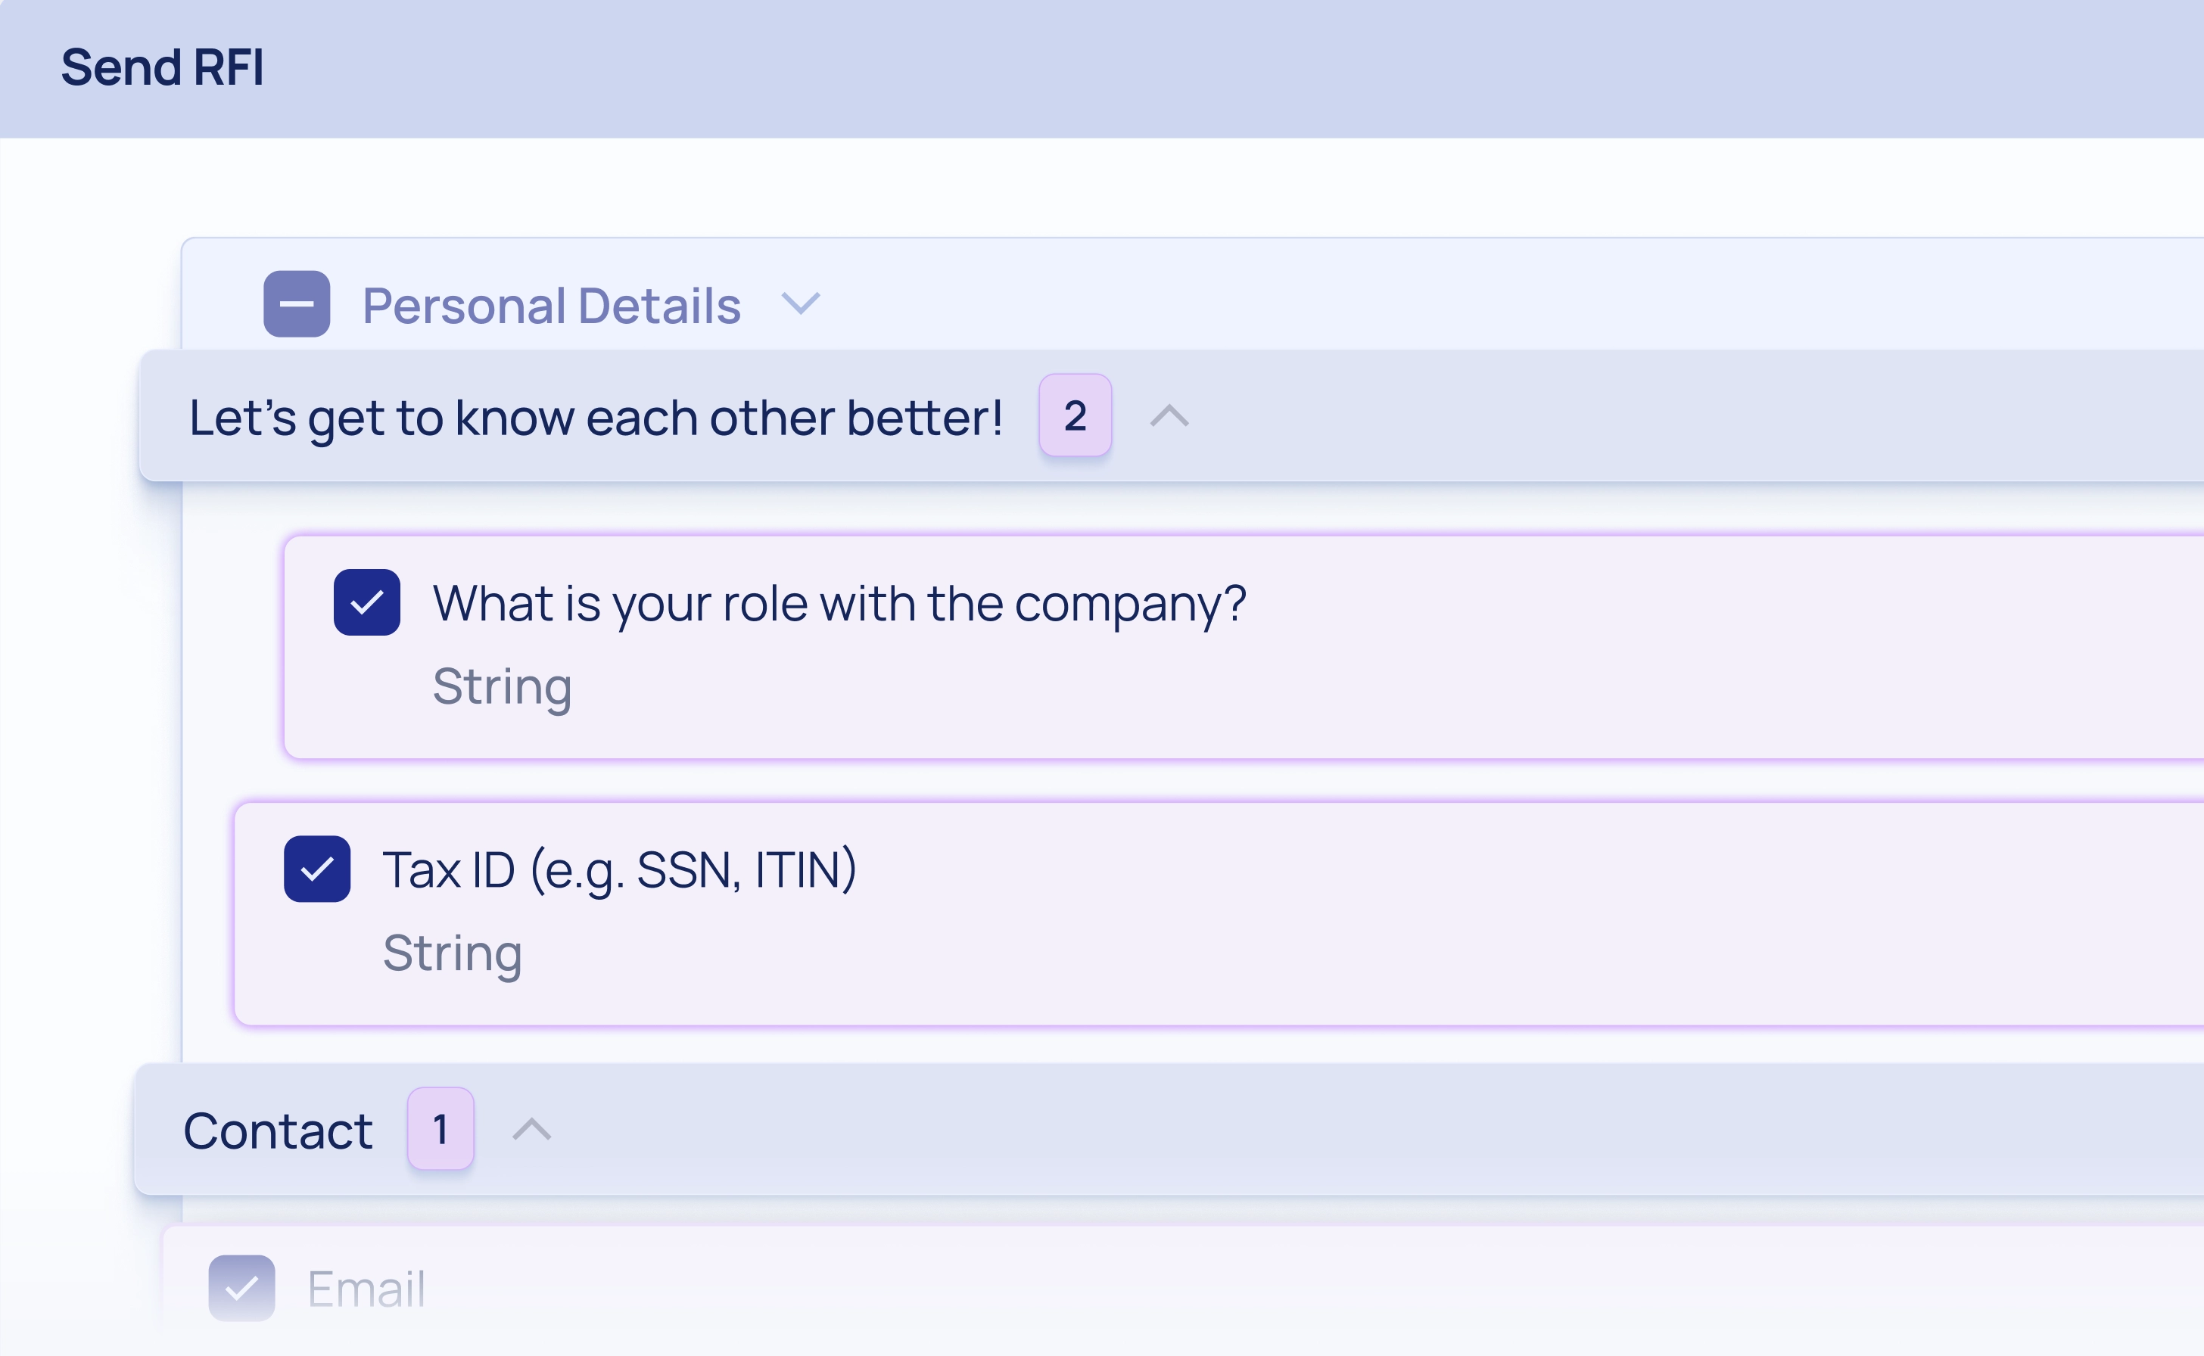Click the Personal Details section label
Screen dimensions: 2204x1356
pyautogui.click(x=552, y=306)
